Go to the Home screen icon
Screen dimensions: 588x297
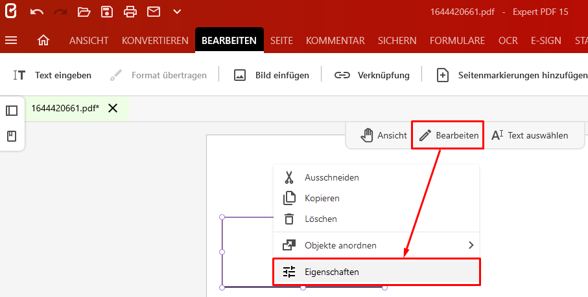[43, 40]
